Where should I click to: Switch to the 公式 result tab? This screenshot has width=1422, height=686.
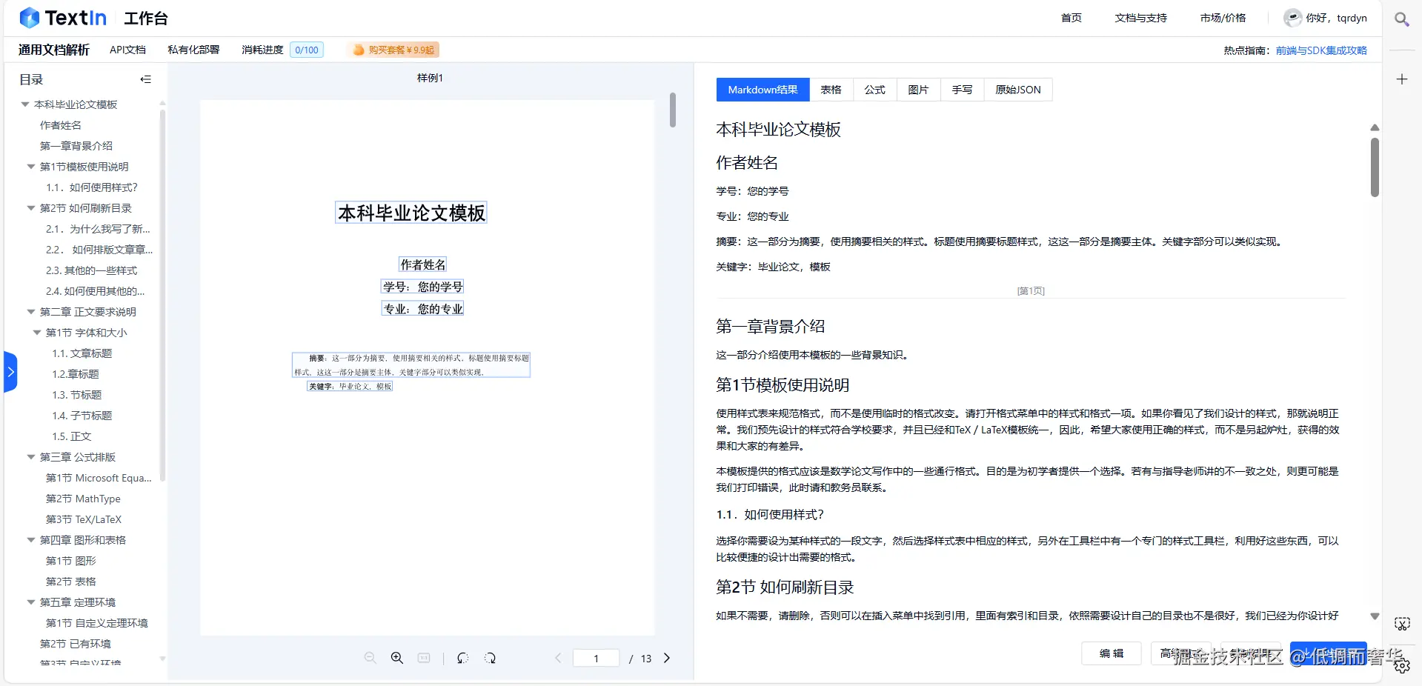(874, 90)
